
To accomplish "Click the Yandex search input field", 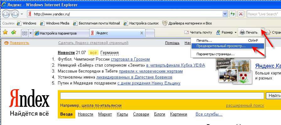I will coord(162,96).
